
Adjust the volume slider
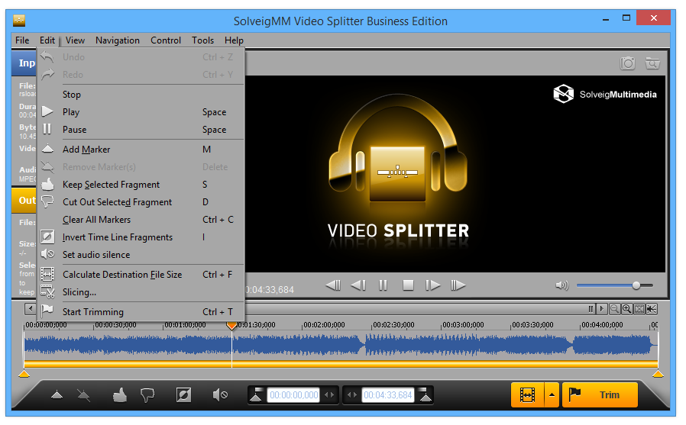(x=615, y=285)
